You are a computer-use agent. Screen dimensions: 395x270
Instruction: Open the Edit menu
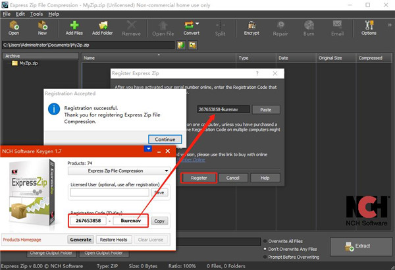click(20, 14)
